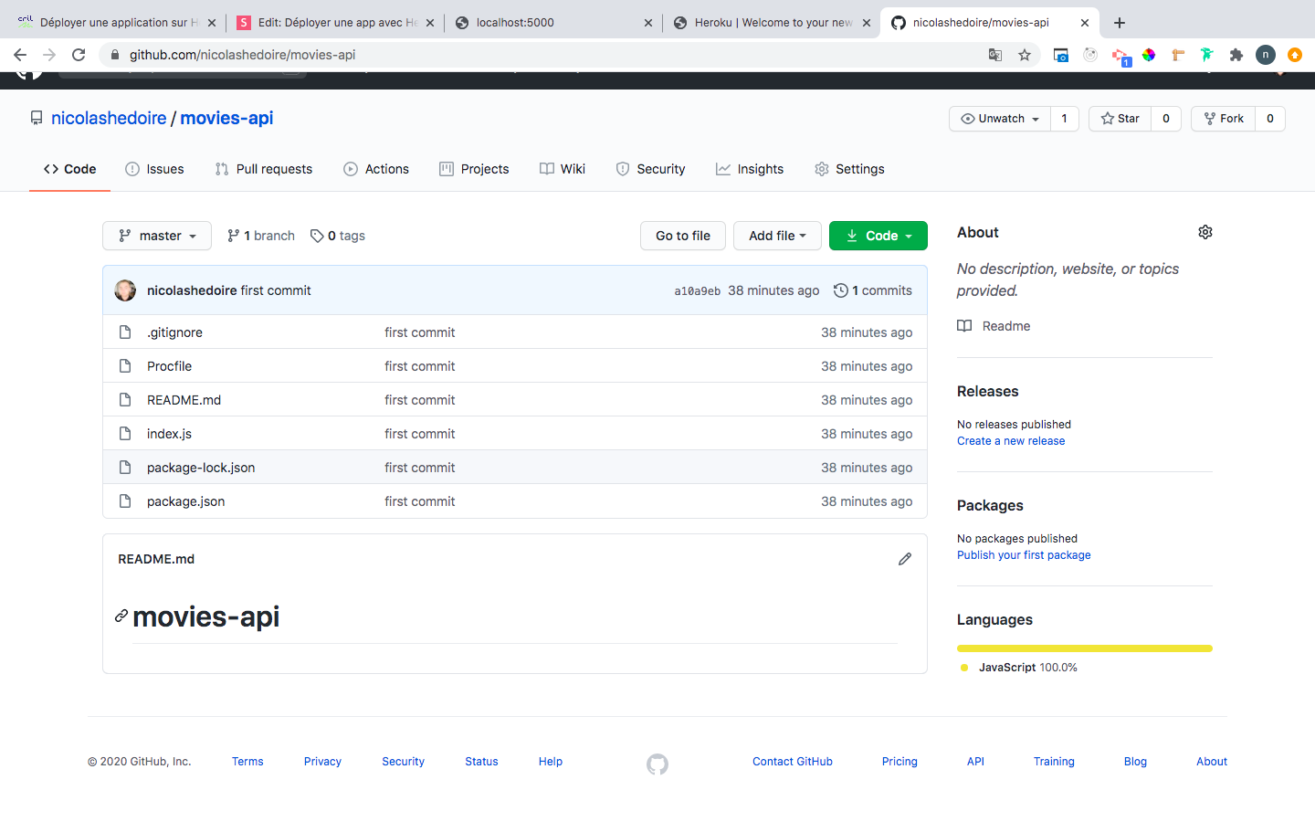Open repository Settings tab
Image resolution: width=1315 pixels, height=822 pixels.
(849, 169)
